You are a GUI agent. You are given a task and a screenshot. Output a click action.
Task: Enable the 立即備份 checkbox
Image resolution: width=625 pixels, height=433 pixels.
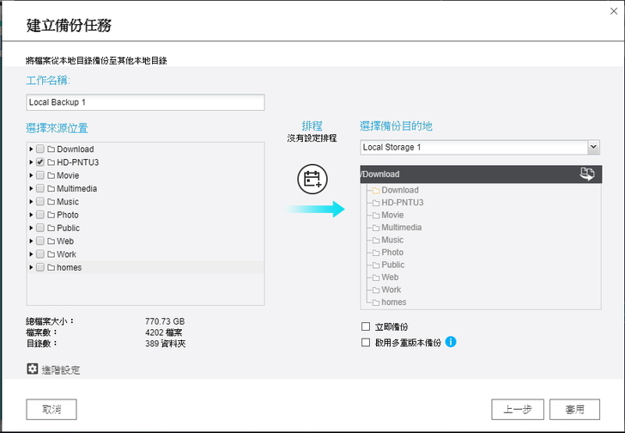366,326
